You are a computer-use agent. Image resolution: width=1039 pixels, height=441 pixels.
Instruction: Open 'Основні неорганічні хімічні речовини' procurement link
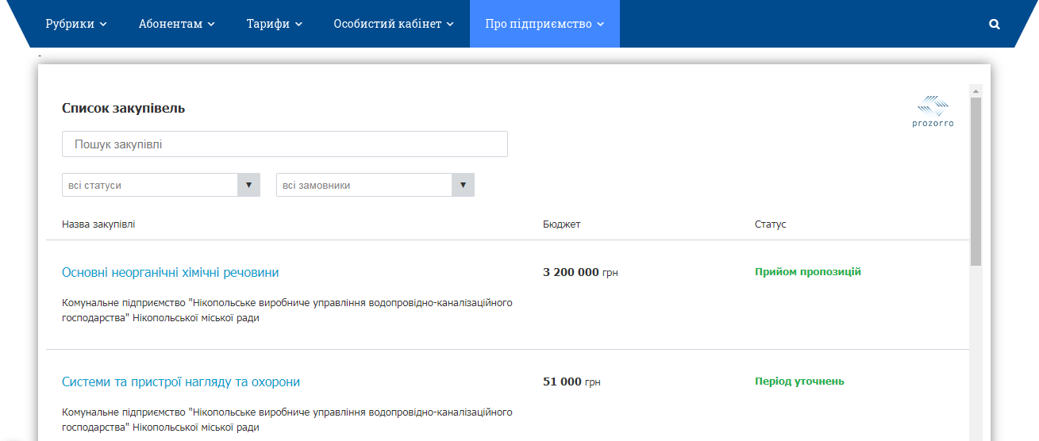click(x=170, y=272)
